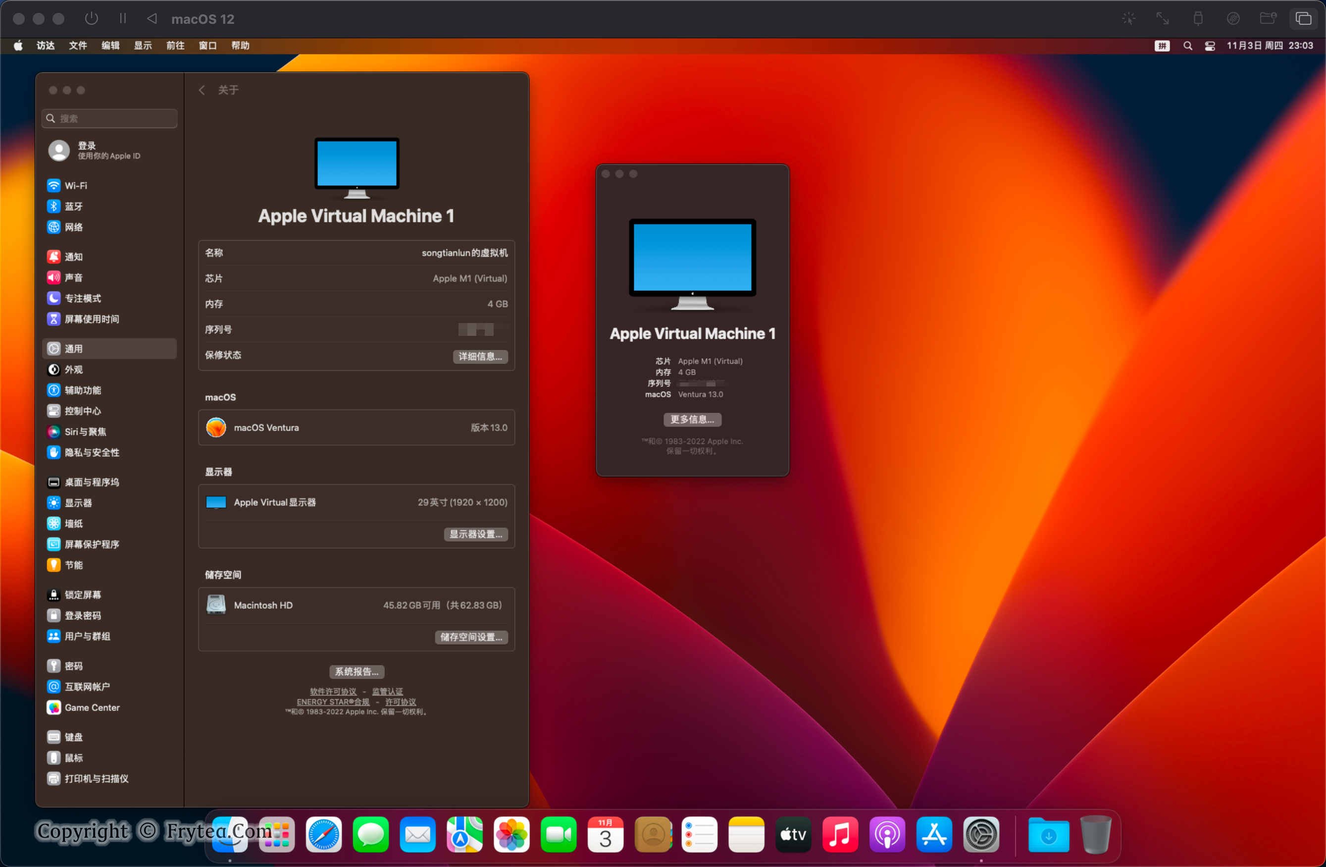
Task: Open Podcasts app in dock
Action: tap(887, 835)
